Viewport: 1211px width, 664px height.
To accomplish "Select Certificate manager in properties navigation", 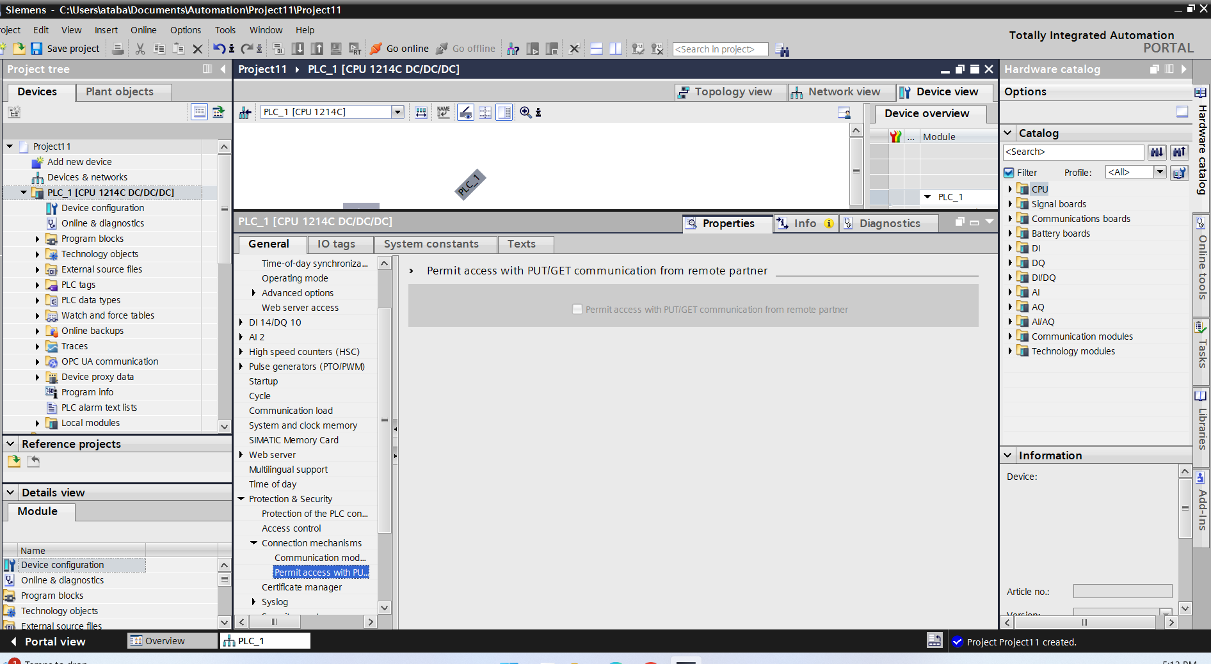I will (301, 587).
